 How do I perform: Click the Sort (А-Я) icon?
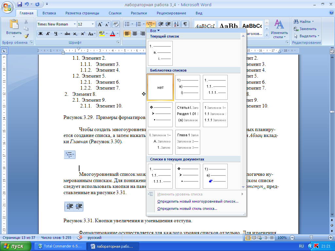[x=176, y=24]
